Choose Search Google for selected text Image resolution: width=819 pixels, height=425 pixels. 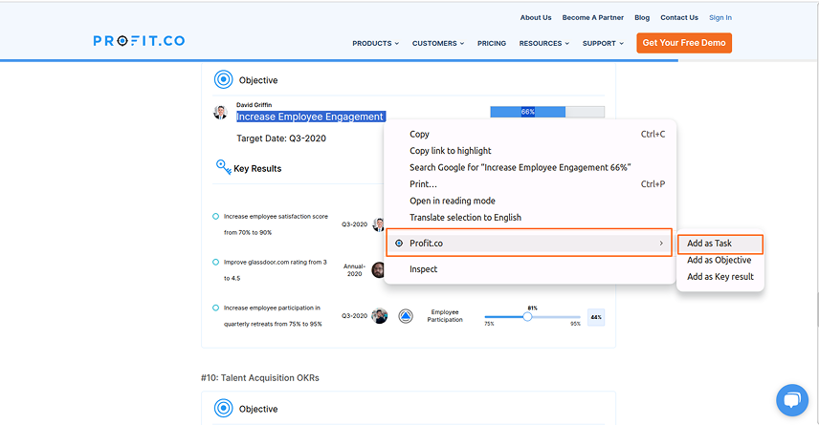click(530, 167)
